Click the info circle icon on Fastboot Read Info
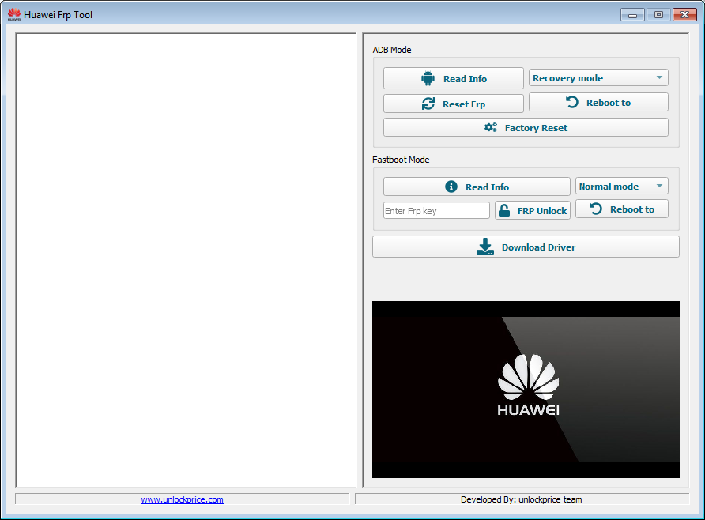Image resolution: width=705 pixels, height=520 pixels. point(451,187)
